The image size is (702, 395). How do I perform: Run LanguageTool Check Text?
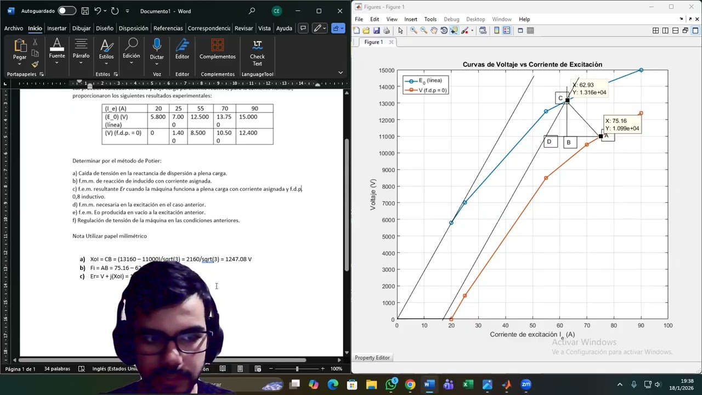pos(257,53)
